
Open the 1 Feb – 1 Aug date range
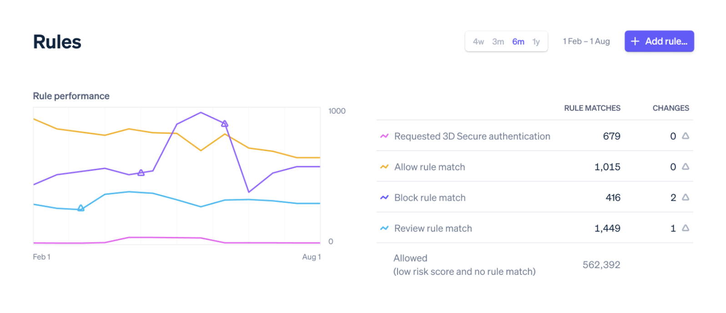tap(586, 41)
